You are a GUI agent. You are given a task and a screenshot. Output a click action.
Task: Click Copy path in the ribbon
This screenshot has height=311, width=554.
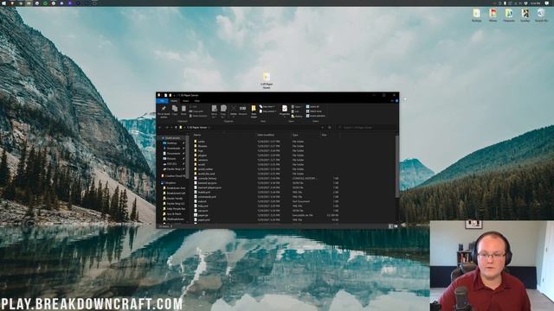pos(196,111)
